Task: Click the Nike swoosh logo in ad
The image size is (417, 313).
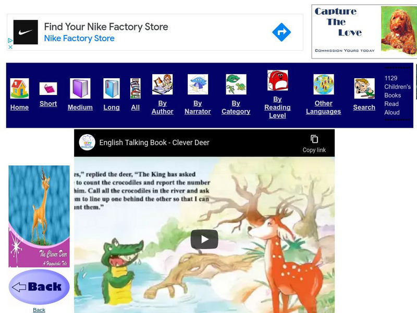Action: [26, 32]
